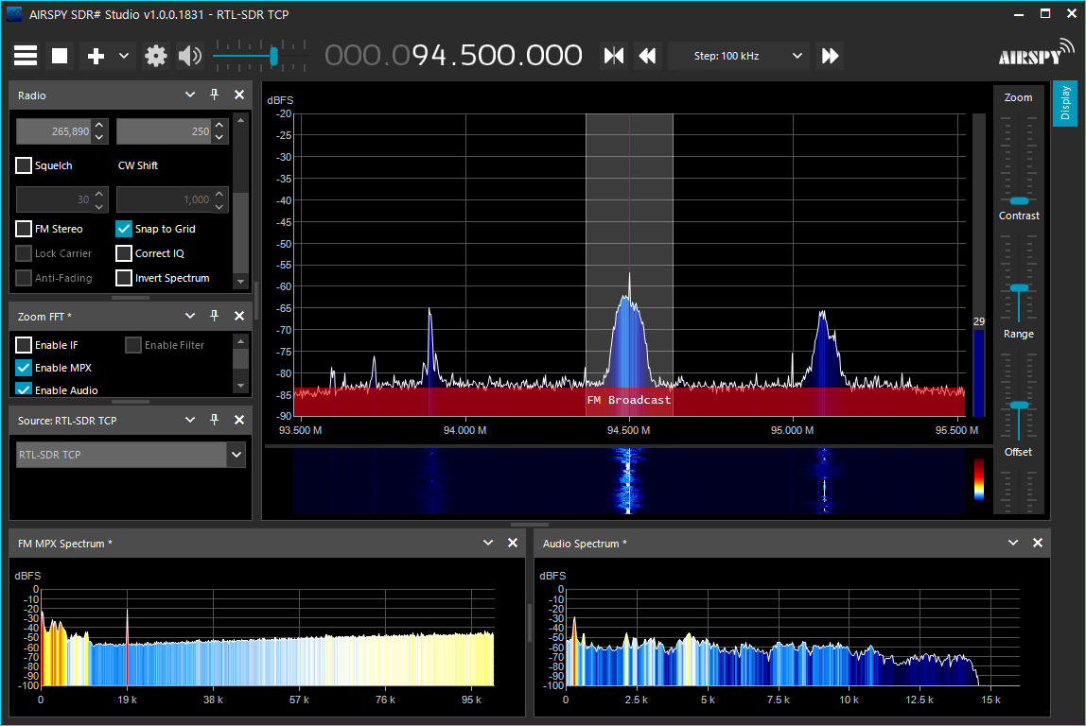Open the main hamburger menu
The image size is (1086, 726).
coord(26,56)
